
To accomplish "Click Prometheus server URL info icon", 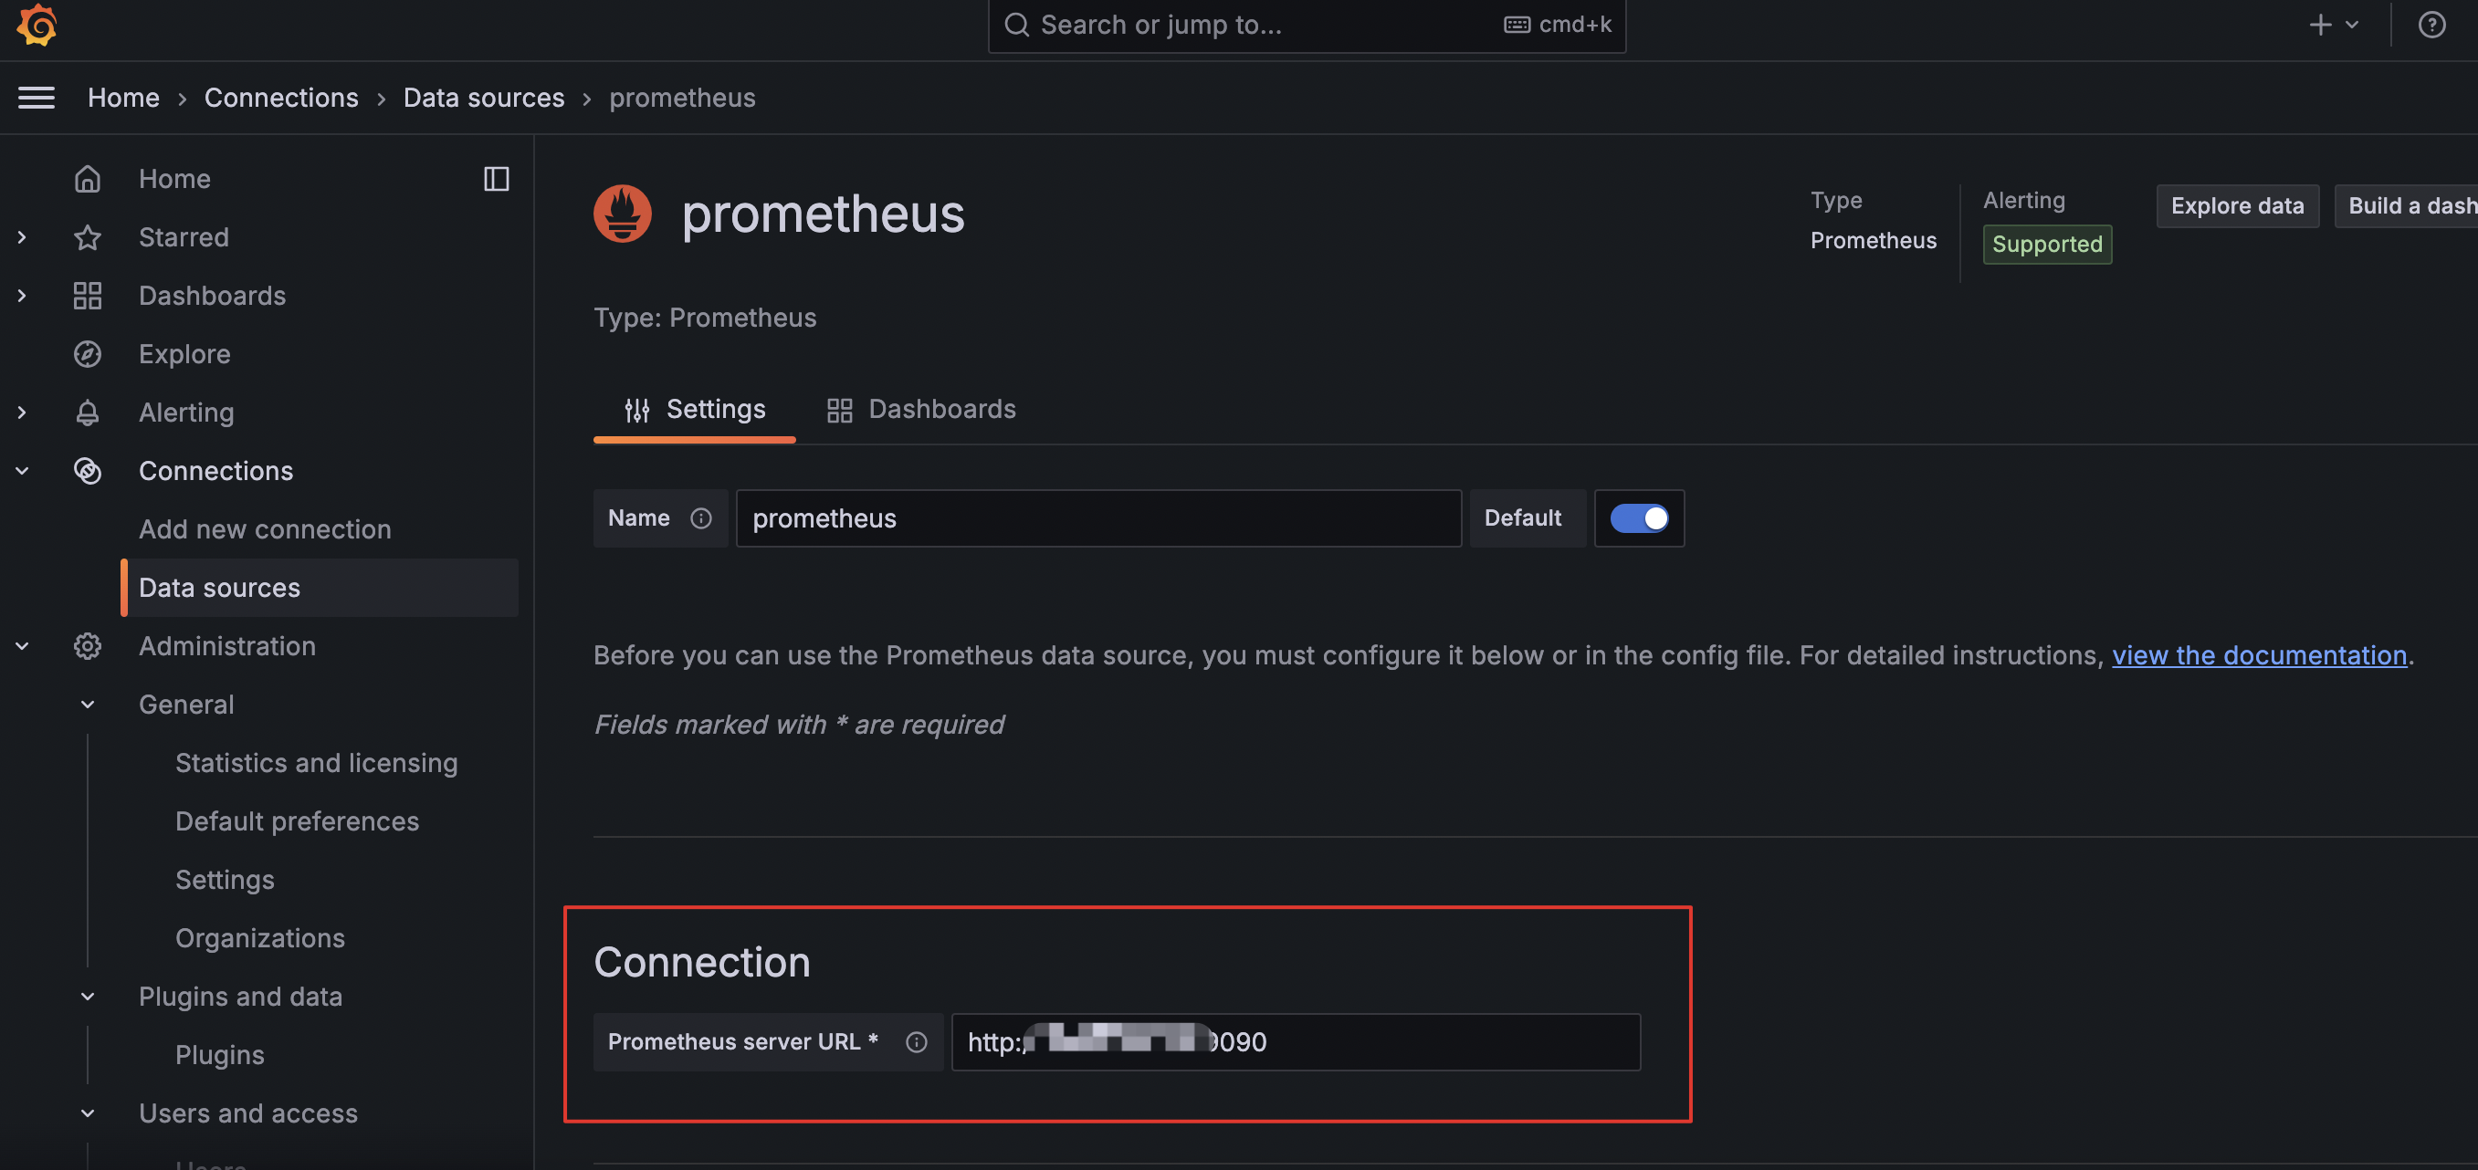I will pyautogui.click(x=916, y=1042).
